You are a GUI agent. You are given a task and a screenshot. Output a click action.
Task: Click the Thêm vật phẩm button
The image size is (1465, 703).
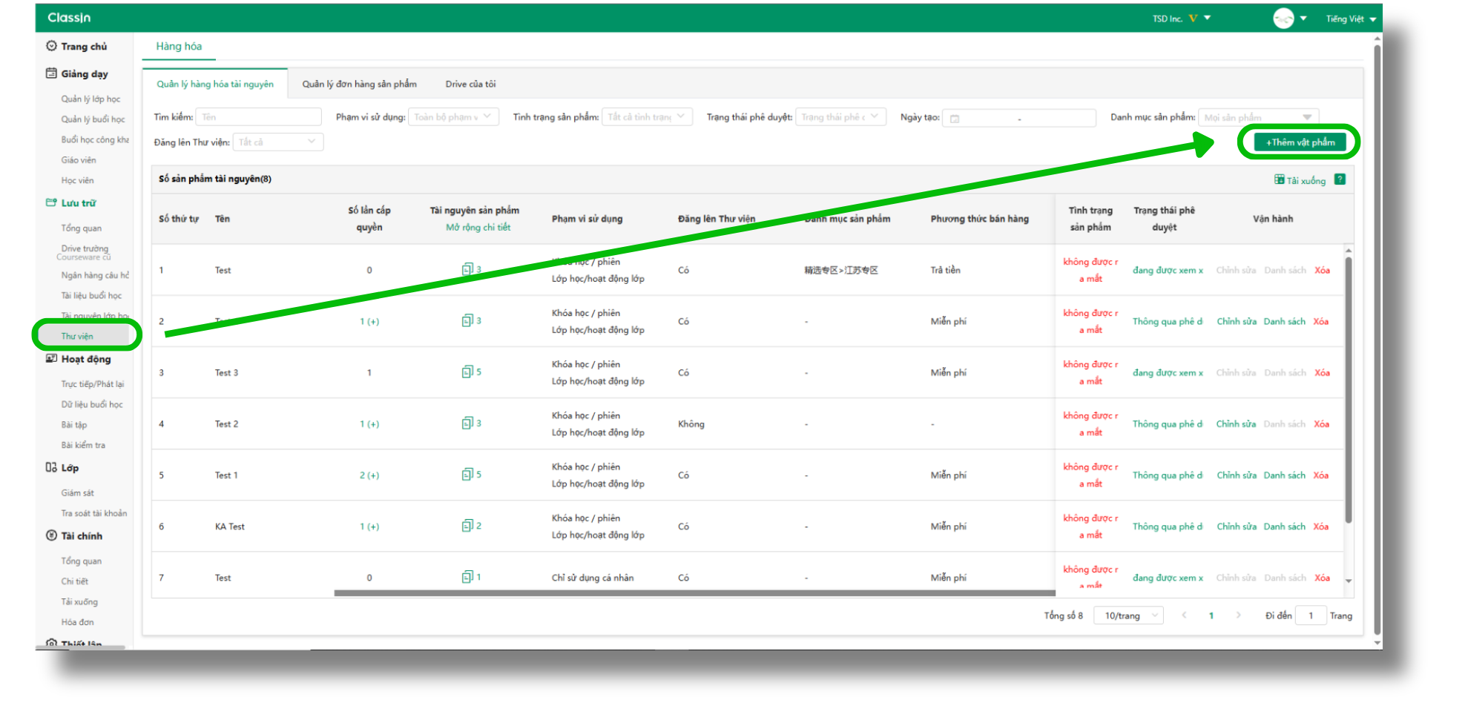click(1300, 142)
